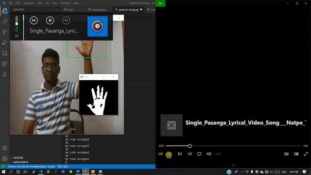Viewport: 311px width, 175px height.
Task: Click ENG language indicator in tray
Action: [x=284, y=172]
